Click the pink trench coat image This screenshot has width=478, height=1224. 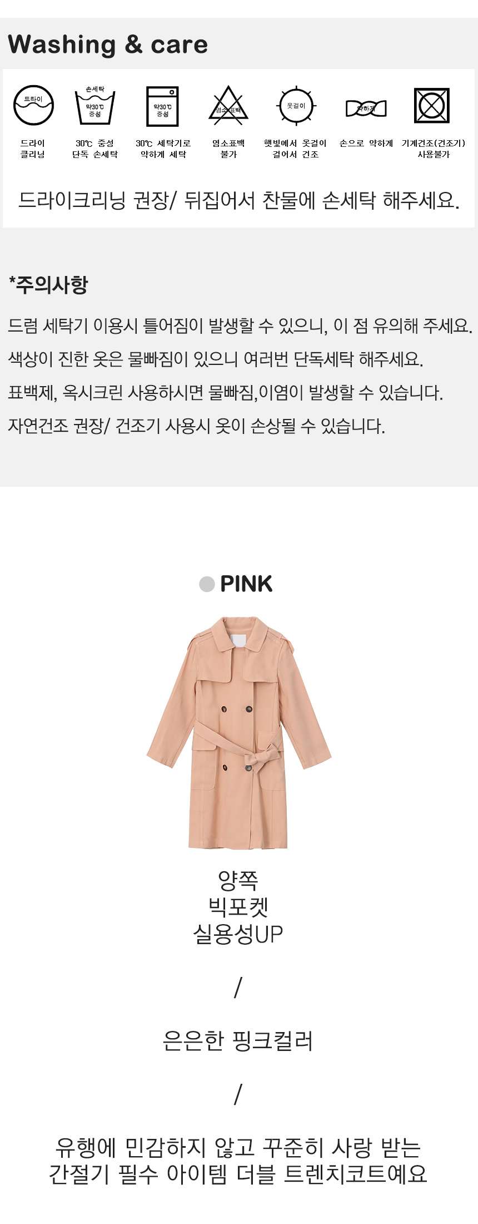click(239, 733)
